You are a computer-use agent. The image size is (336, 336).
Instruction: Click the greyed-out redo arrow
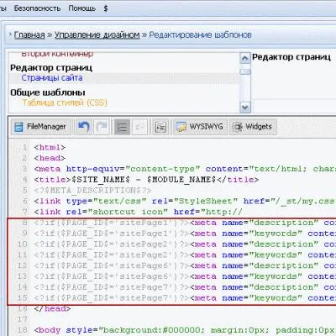pyautogui.click(x=102, y=127)
